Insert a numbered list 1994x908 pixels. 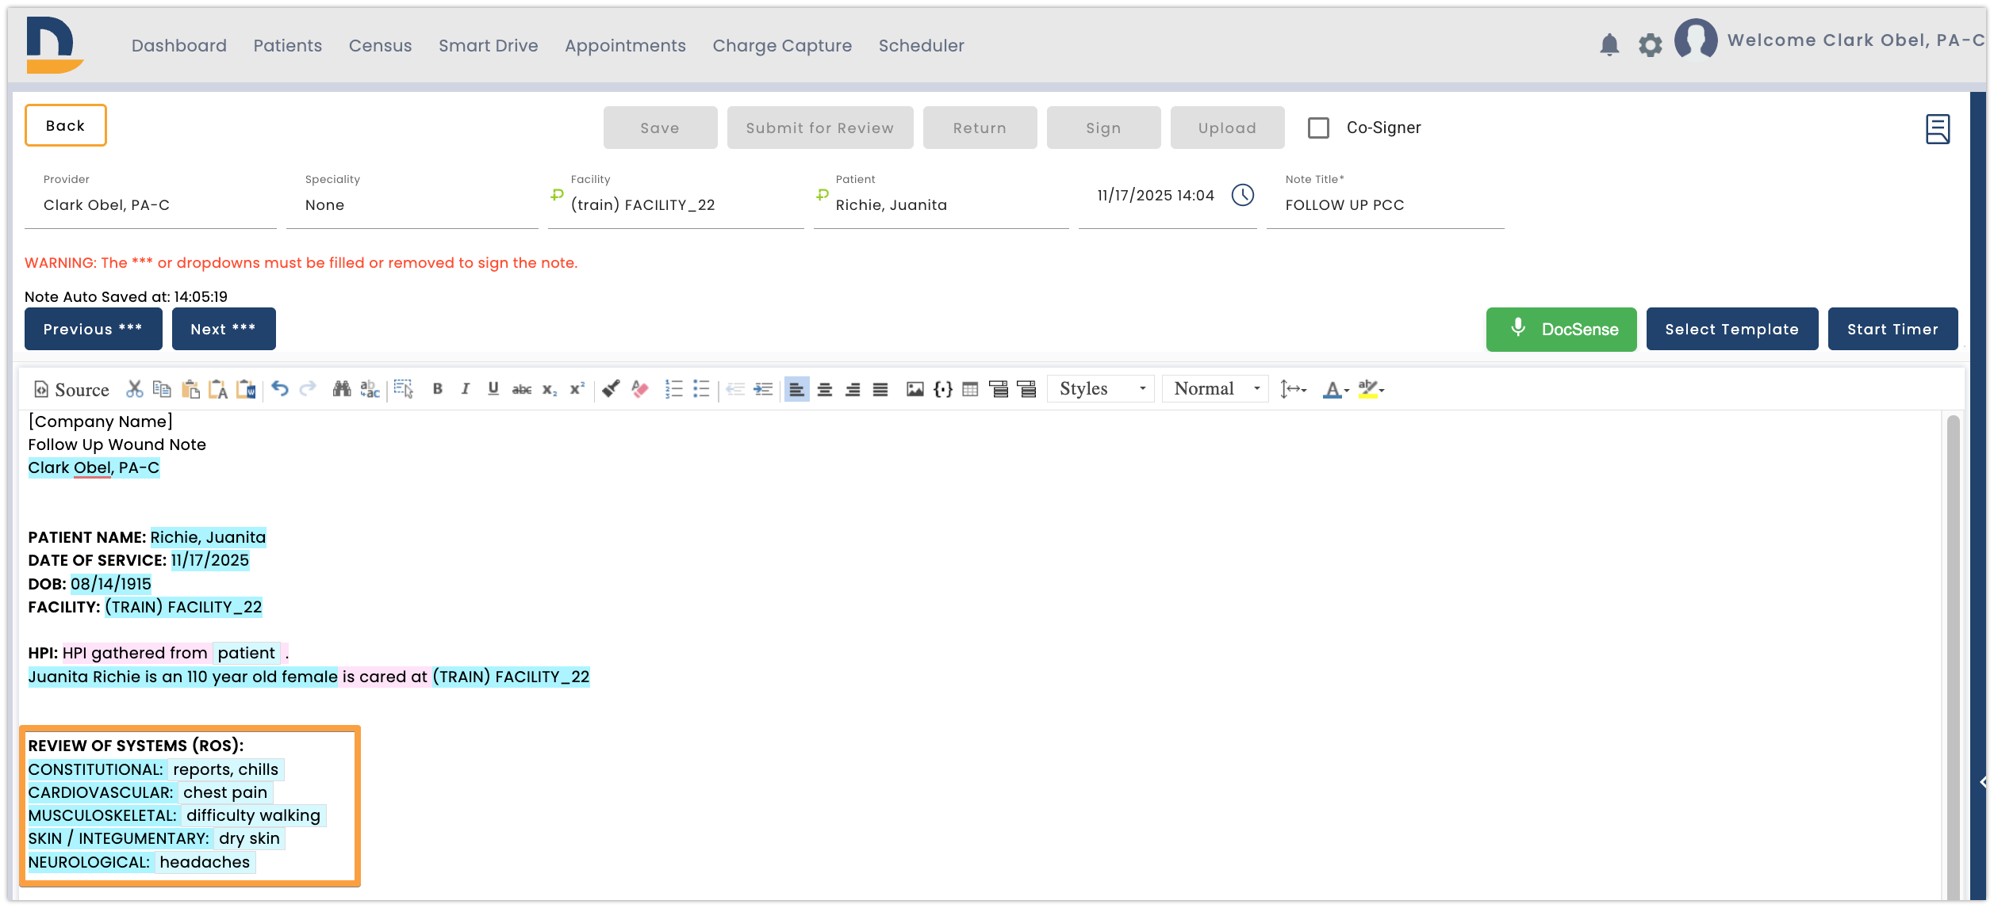(673, 389)
